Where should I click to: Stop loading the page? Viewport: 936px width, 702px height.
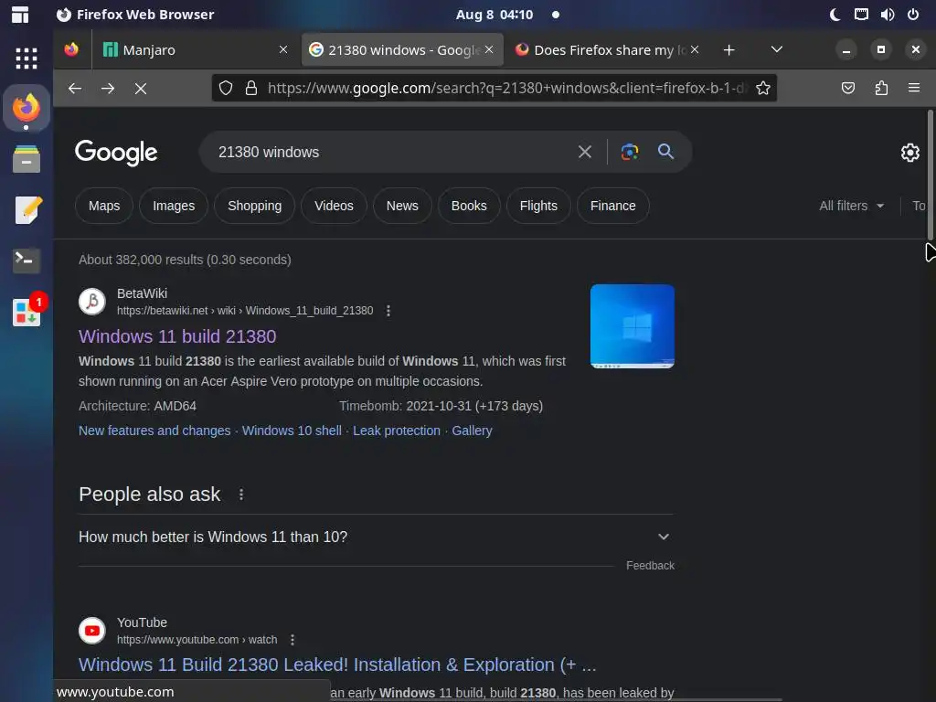click(141, 89)
